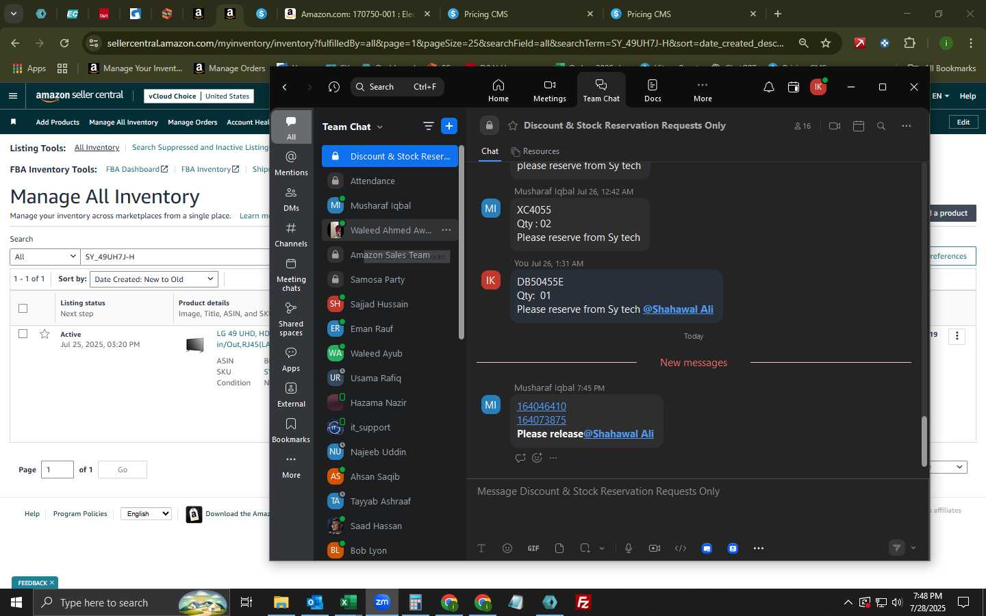Open Samosa Party channel

[x=390, y=279]
